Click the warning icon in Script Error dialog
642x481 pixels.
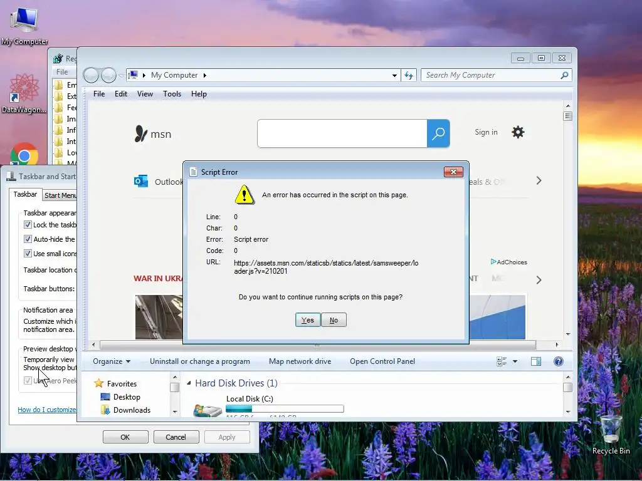click(x=245, y=195)
